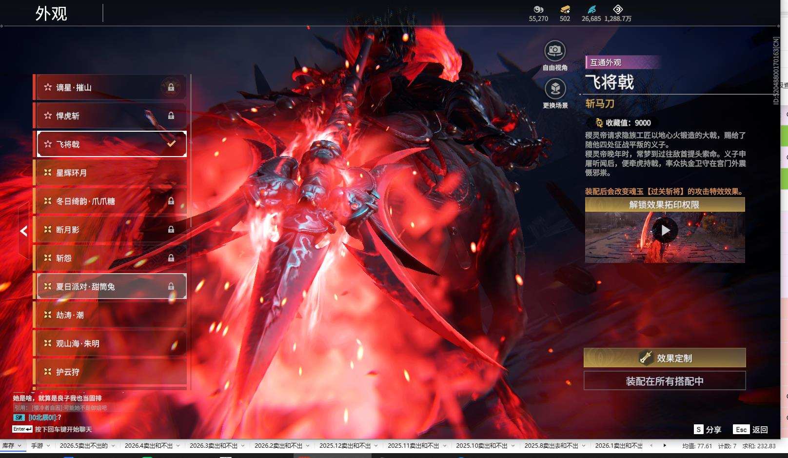The image size is (788, 458).
Task: Click the 求和: 232.83 status value
Action: [759, 446]
